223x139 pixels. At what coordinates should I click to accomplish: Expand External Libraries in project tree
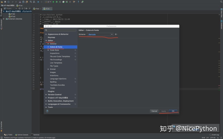(4, 19)
